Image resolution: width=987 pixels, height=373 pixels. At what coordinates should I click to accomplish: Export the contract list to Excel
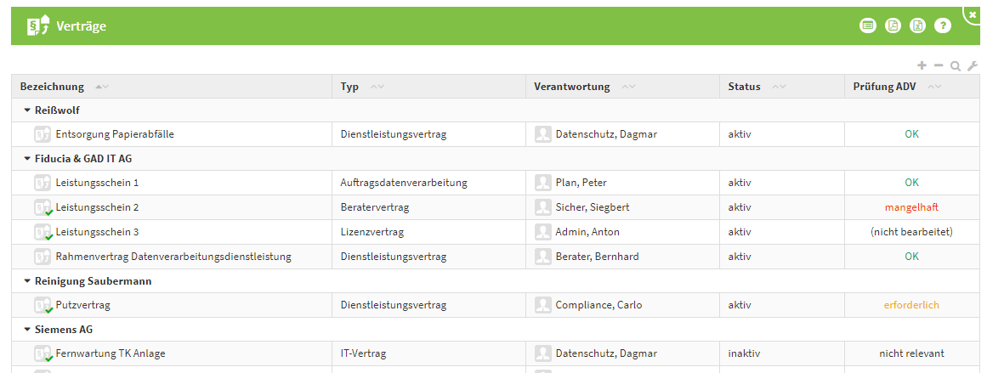(917, 25)
